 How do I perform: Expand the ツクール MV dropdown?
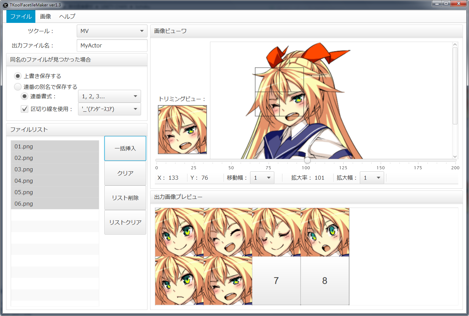point(112,31)
